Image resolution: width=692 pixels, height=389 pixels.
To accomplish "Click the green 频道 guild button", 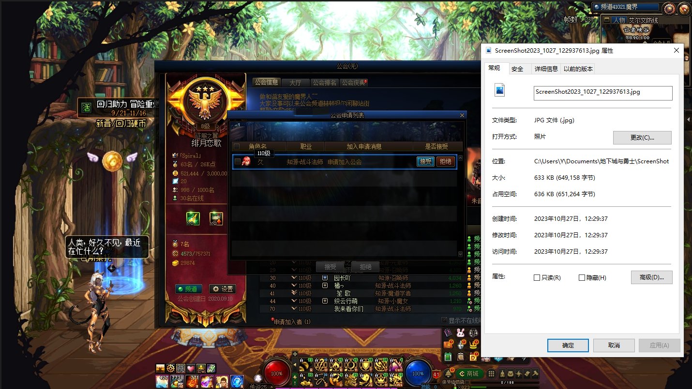I will tap(189, 289).
